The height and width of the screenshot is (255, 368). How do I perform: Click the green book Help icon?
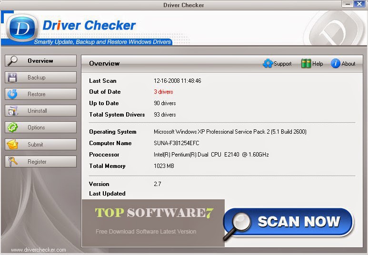(x=306, y=63)
